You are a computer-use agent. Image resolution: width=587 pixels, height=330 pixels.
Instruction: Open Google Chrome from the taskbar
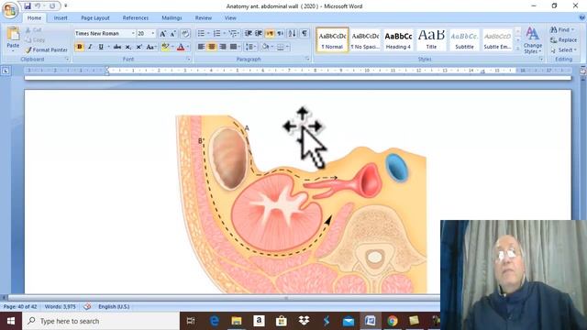tap(393, 321)
